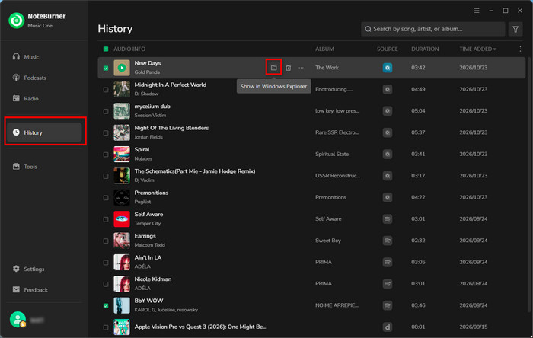The image size is (533, 338).
Task: Focus the search by song, artist field
Action: 432,29
